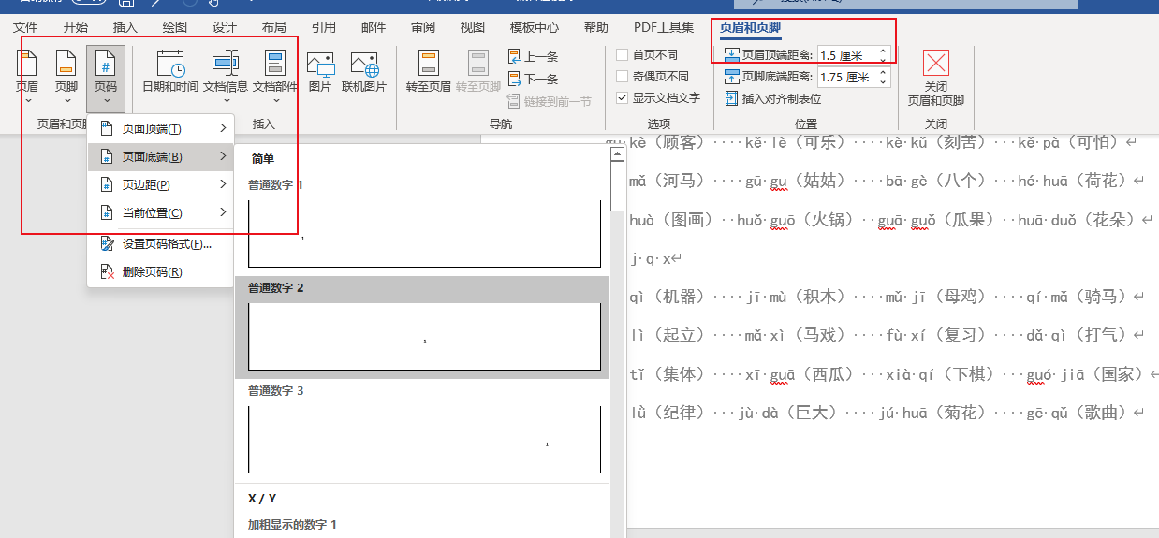Click the 加粗显示的数字 1 label
The width and height of the screenshot is (1159, 538).
pos(292,525)
